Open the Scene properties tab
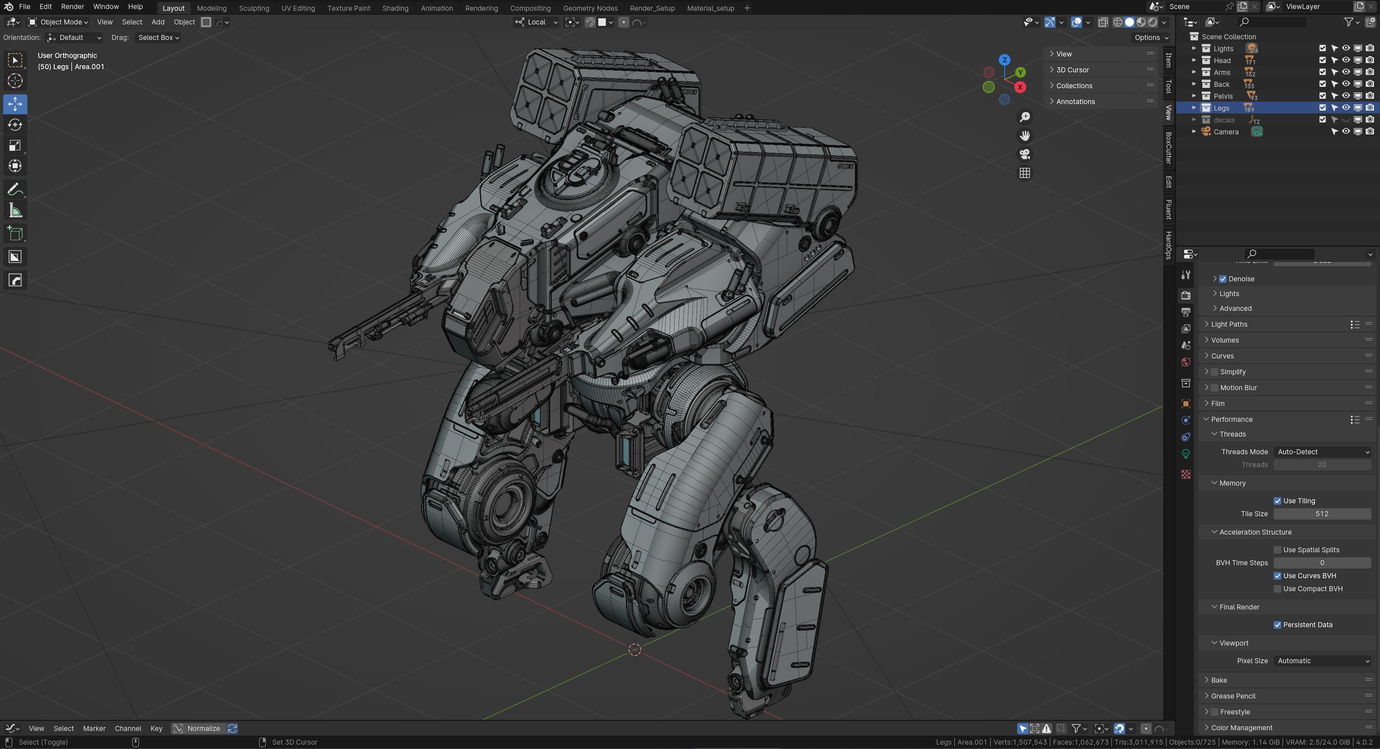 (1186, 345)
